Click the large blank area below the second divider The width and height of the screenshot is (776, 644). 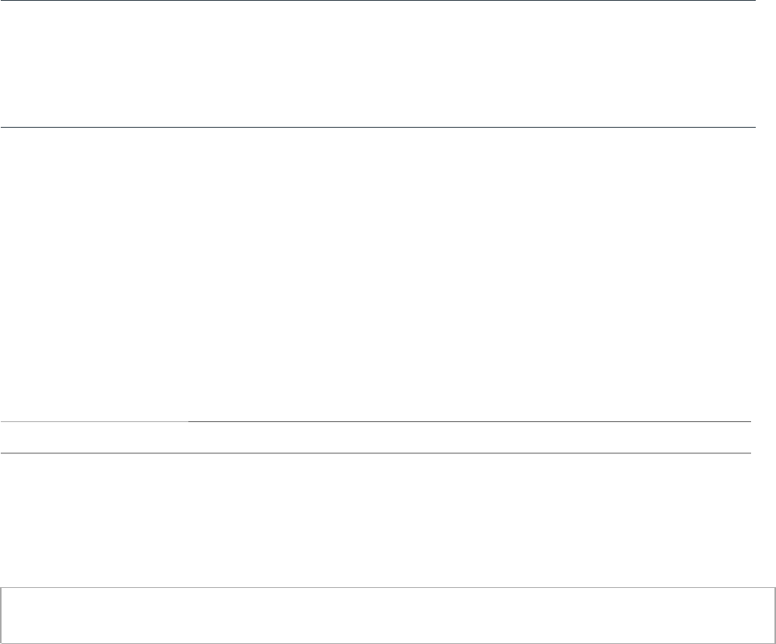(377, 273)
